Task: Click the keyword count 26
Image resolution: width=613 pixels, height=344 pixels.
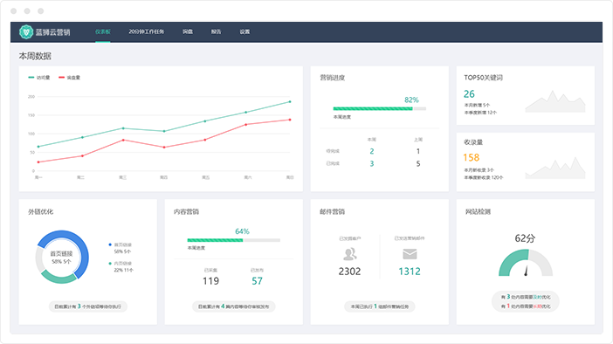Action: click(469, 93)
